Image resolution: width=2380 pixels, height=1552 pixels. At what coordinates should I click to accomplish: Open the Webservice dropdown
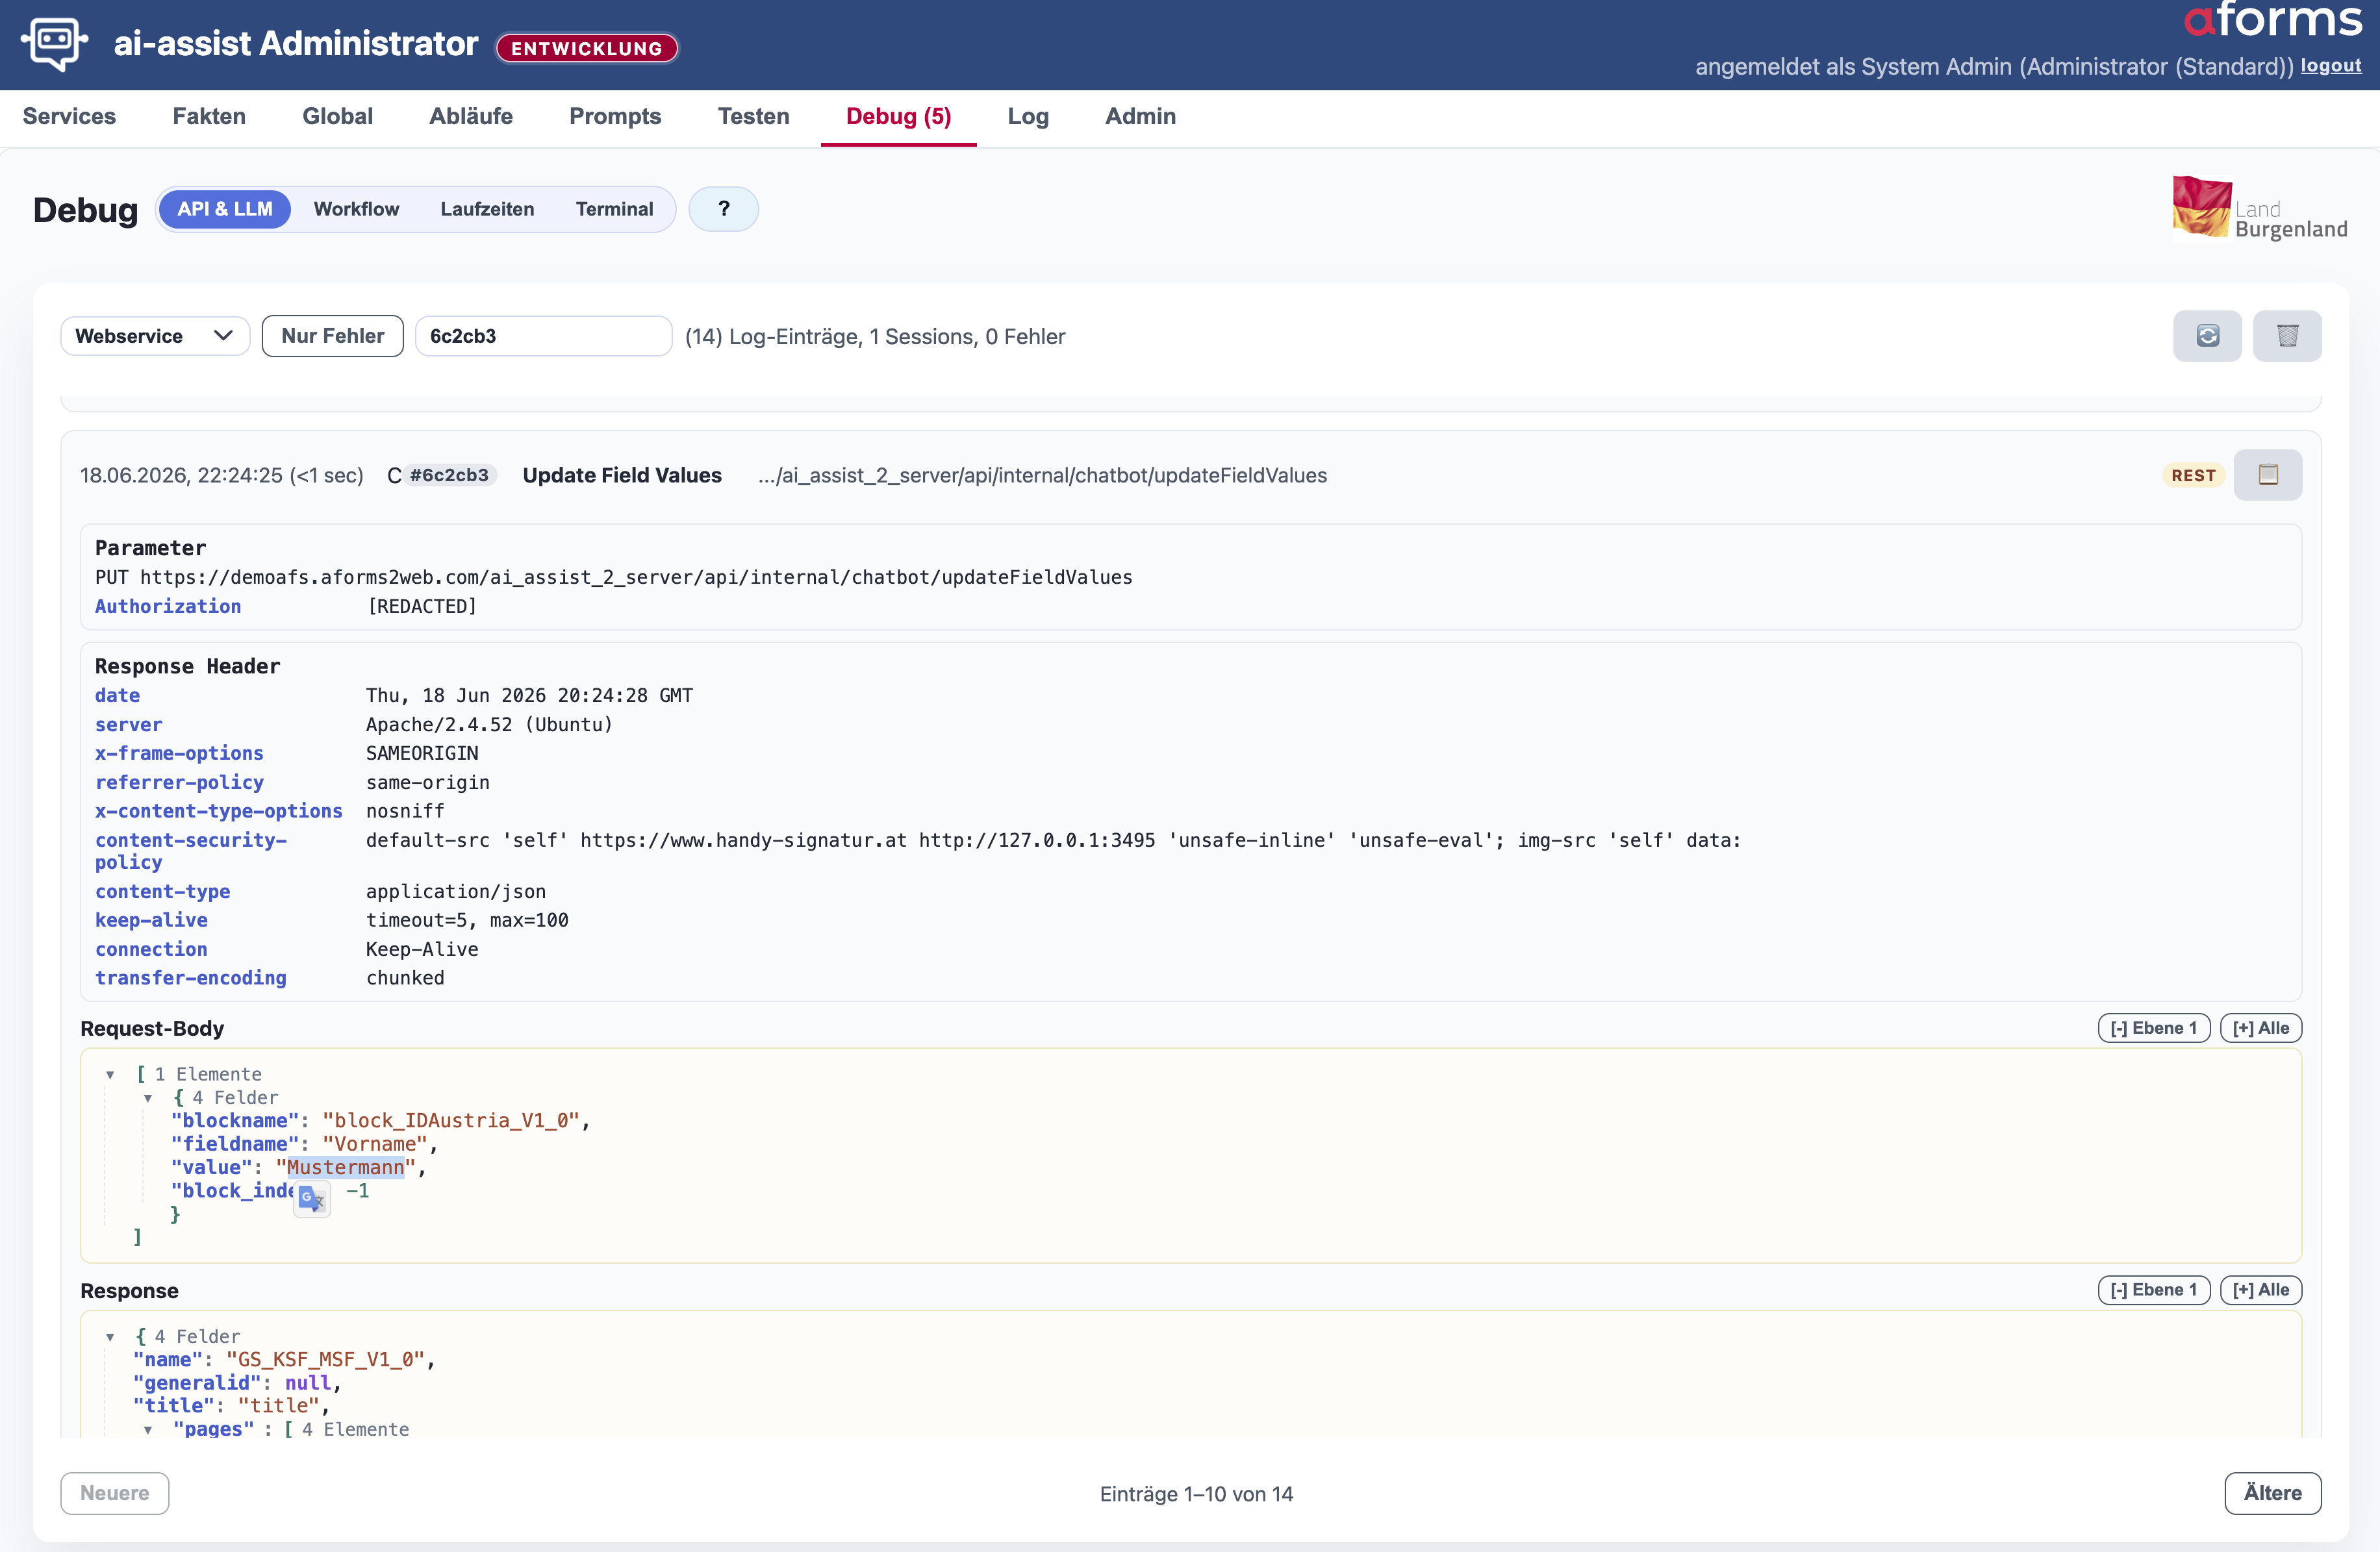[x=155, y=336]
